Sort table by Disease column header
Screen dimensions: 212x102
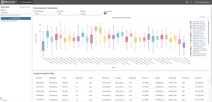point(157,78)
